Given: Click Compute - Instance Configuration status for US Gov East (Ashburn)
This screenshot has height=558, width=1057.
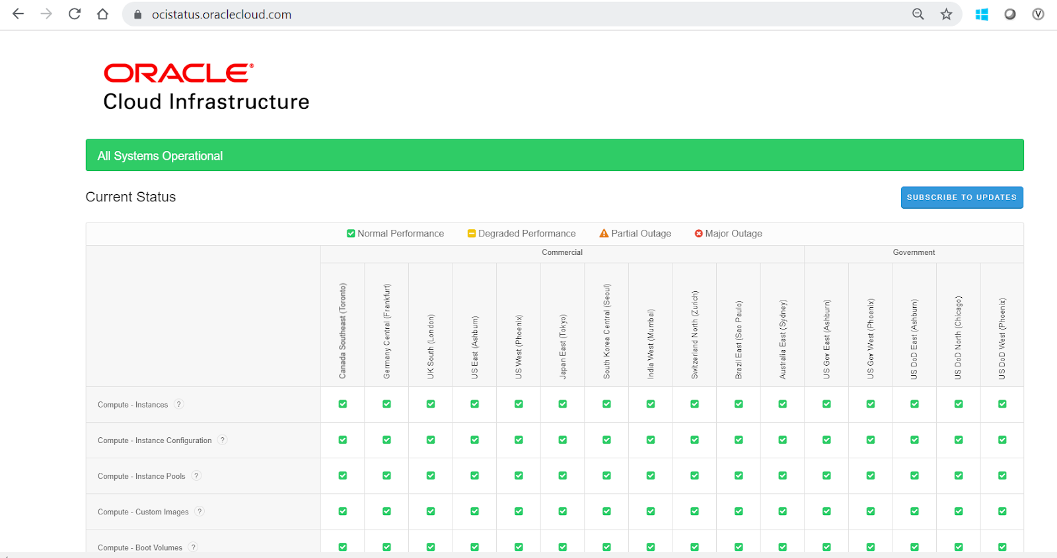Looking at the screenshot, I should 826,440.
